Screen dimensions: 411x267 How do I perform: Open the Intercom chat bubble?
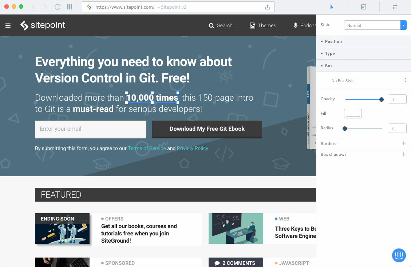point(399,255)
